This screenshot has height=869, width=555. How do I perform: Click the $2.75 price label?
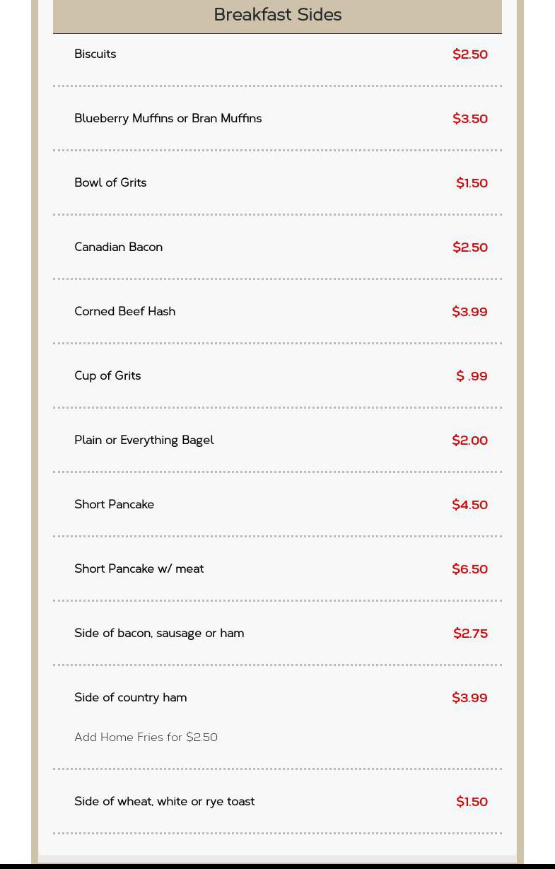[470, 634]
